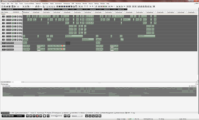The image size is (199, 120).
Task: Toggle the OFF button on the A11 music track
Action: [x=4, y=49]
